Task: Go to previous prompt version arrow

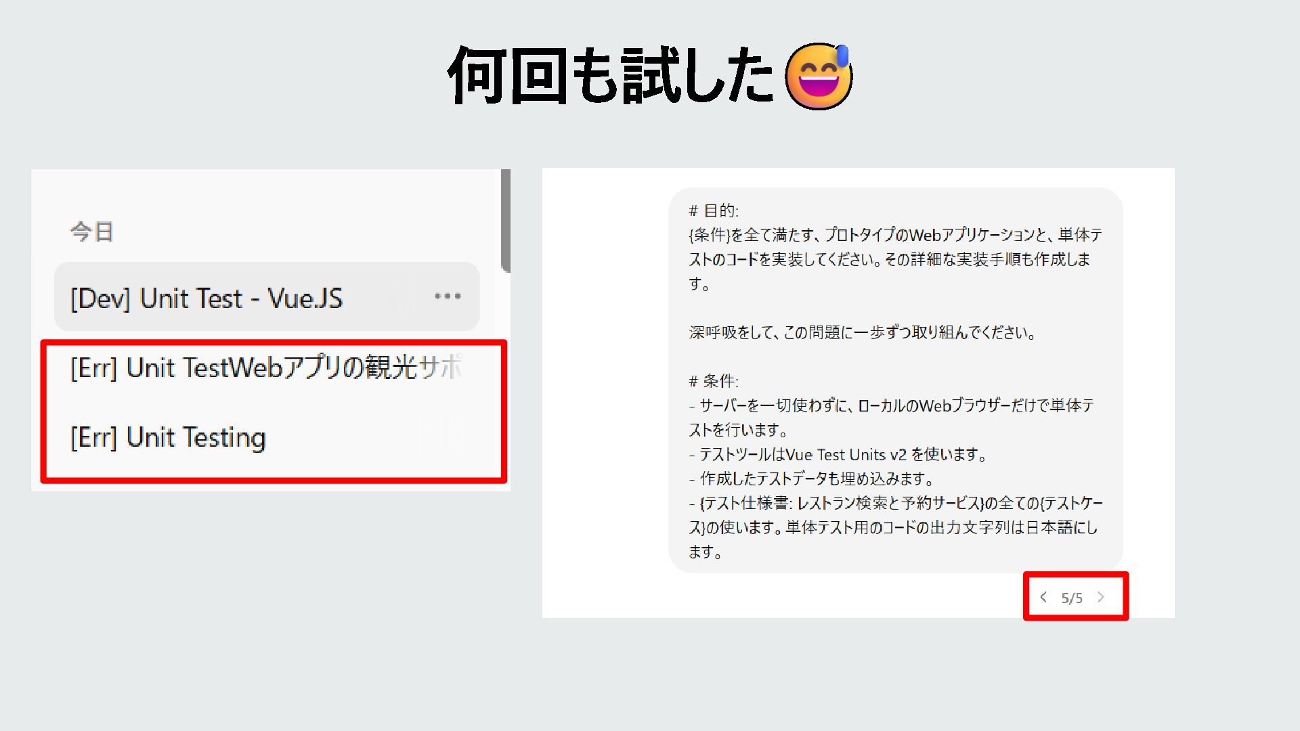Action: [x=1043, y=597]
